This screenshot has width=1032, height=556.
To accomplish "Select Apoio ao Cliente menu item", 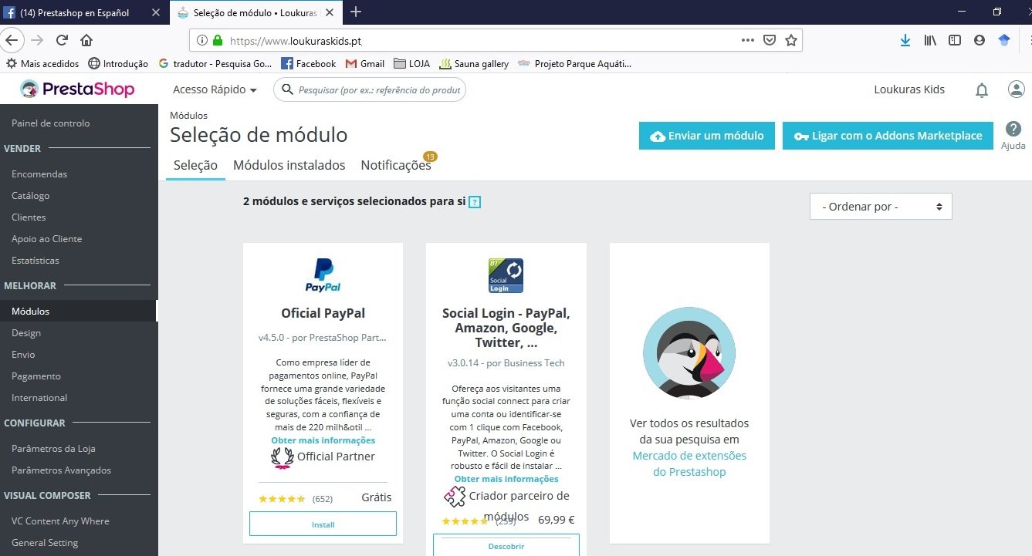I will point(47,239).
